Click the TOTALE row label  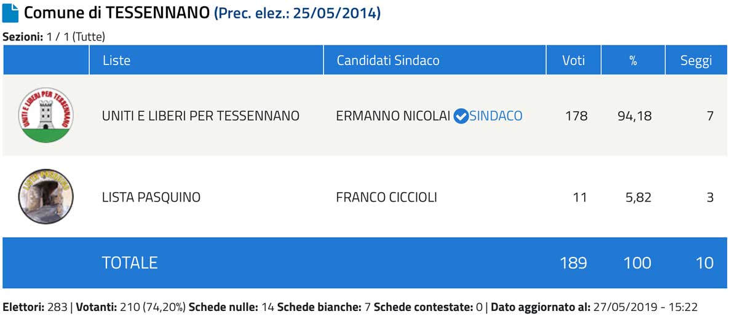pyautogui.click(x=130, y=262)
